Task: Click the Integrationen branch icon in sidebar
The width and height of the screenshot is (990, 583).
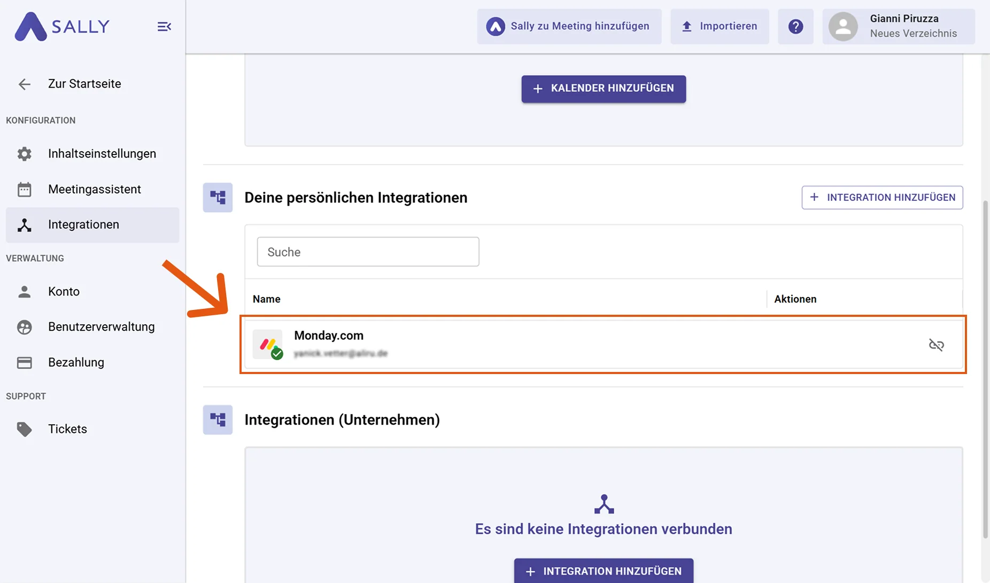Action: point(24,225)
